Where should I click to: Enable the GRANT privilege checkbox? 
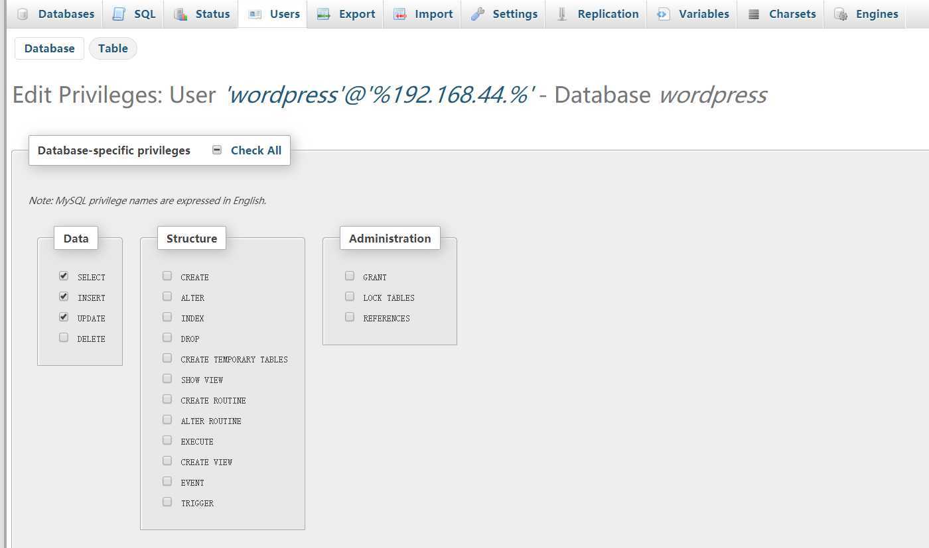point(350,276)
